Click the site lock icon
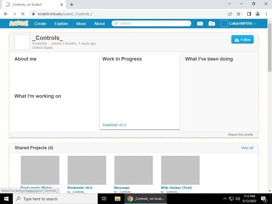The height and width of the screenshot is (204, 272). [33, 14]
